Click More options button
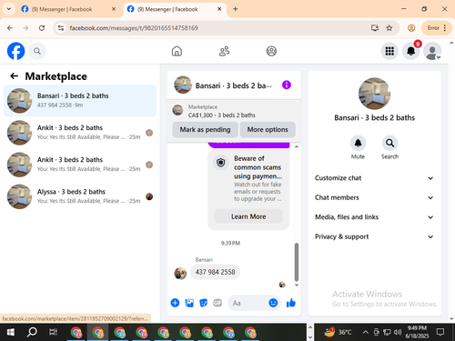455x341 pixels. [x=268, y=129]
